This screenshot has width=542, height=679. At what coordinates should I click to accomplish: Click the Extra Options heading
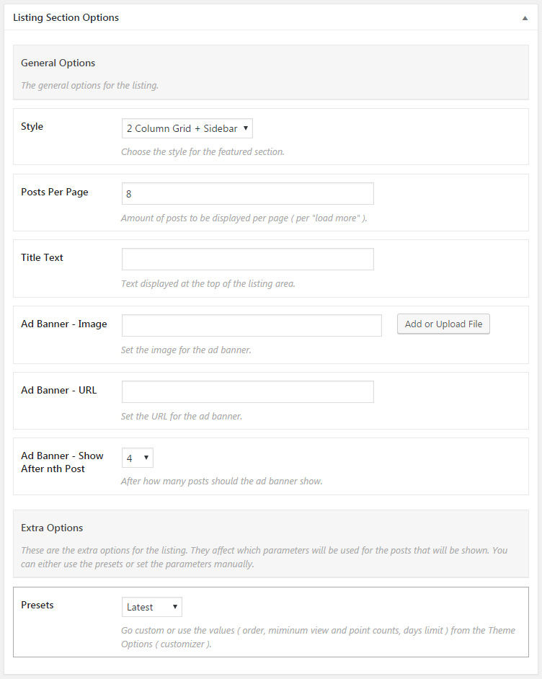52,528
